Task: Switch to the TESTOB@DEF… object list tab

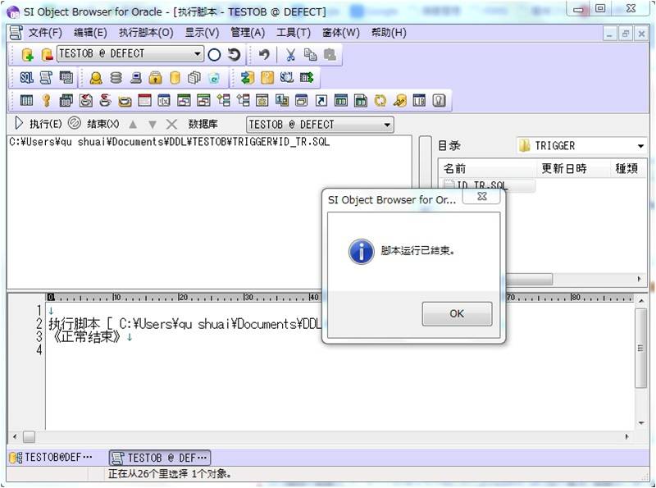Action: (51, 458)
